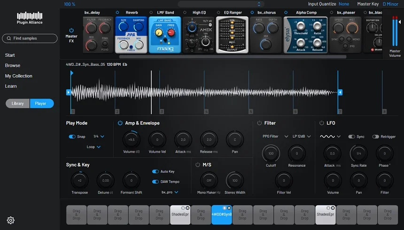
Task: Open the 1/4 snap value dropdown
Action: (x=99, y=137)
